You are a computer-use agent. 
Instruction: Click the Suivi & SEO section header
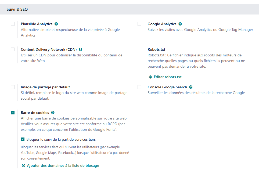(17, 9)
